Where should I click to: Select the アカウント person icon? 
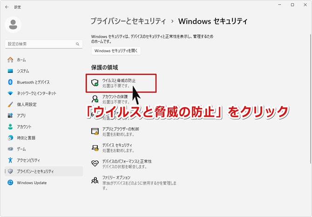point(10,127)
